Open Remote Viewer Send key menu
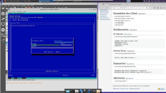 (x=19, y=11)
